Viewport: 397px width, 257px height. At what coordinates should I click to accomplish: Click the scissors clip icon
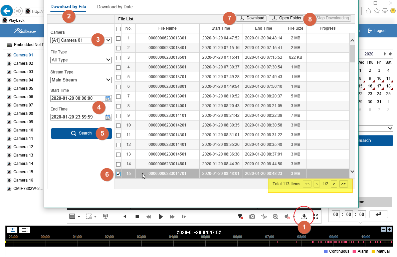pos(264,217)
